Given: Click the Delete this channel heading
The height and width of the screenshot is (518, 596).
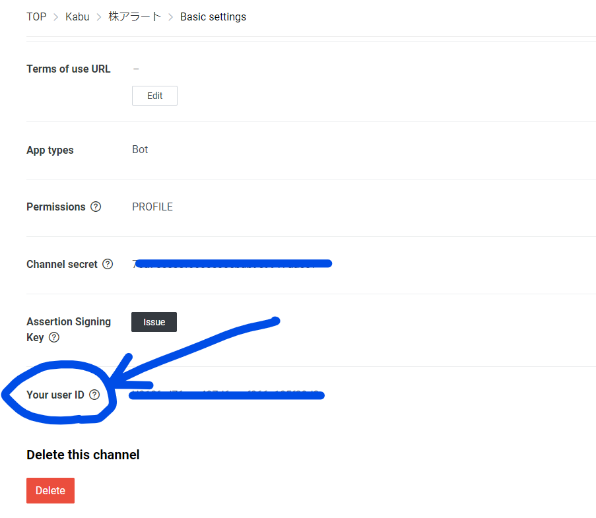Looking at the screenshot, I should coord(83,455).
